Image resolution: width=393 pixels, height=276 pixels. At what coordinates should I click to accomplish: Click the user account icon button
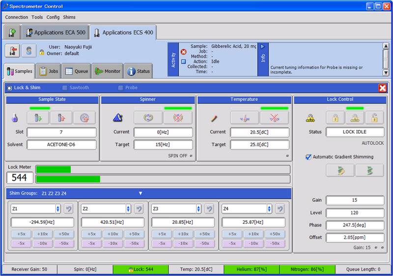click(x=29, y=51)
